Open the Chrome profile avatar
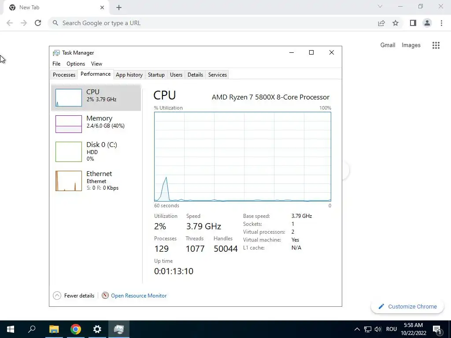Image resolution: width=451 pixels, height=338 pixels. tap(427, 23)
